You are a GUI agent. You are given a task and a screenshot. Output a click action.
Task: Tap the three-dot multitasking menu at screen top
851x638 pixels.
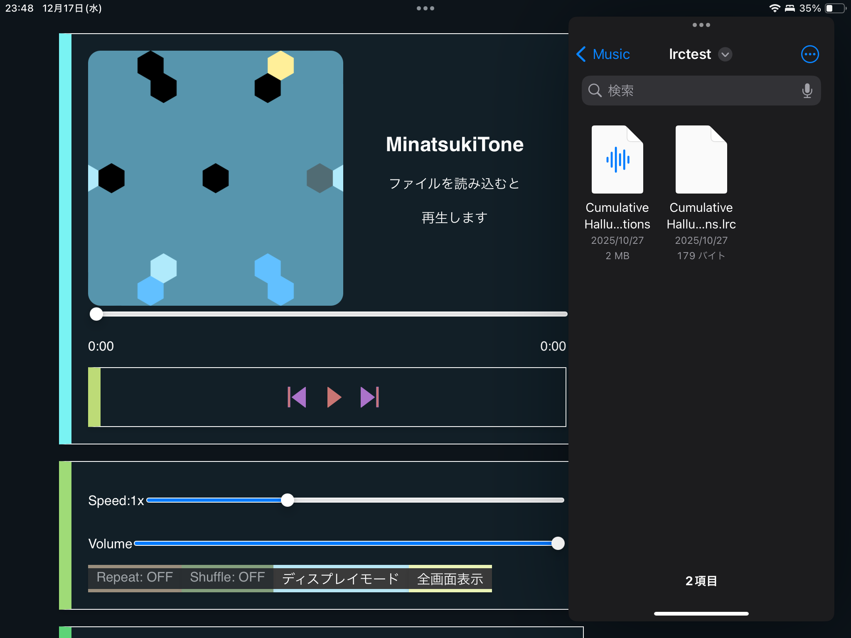tap(425, 8)
